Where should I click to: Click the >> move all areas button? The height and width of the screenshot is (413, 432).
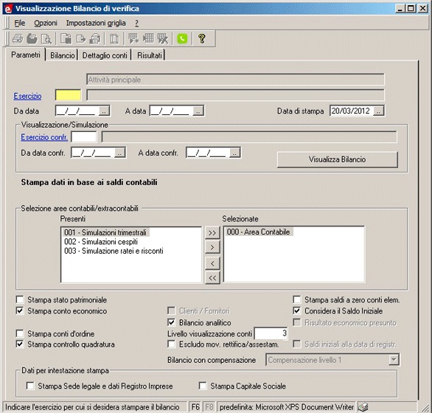coord(212,233)
